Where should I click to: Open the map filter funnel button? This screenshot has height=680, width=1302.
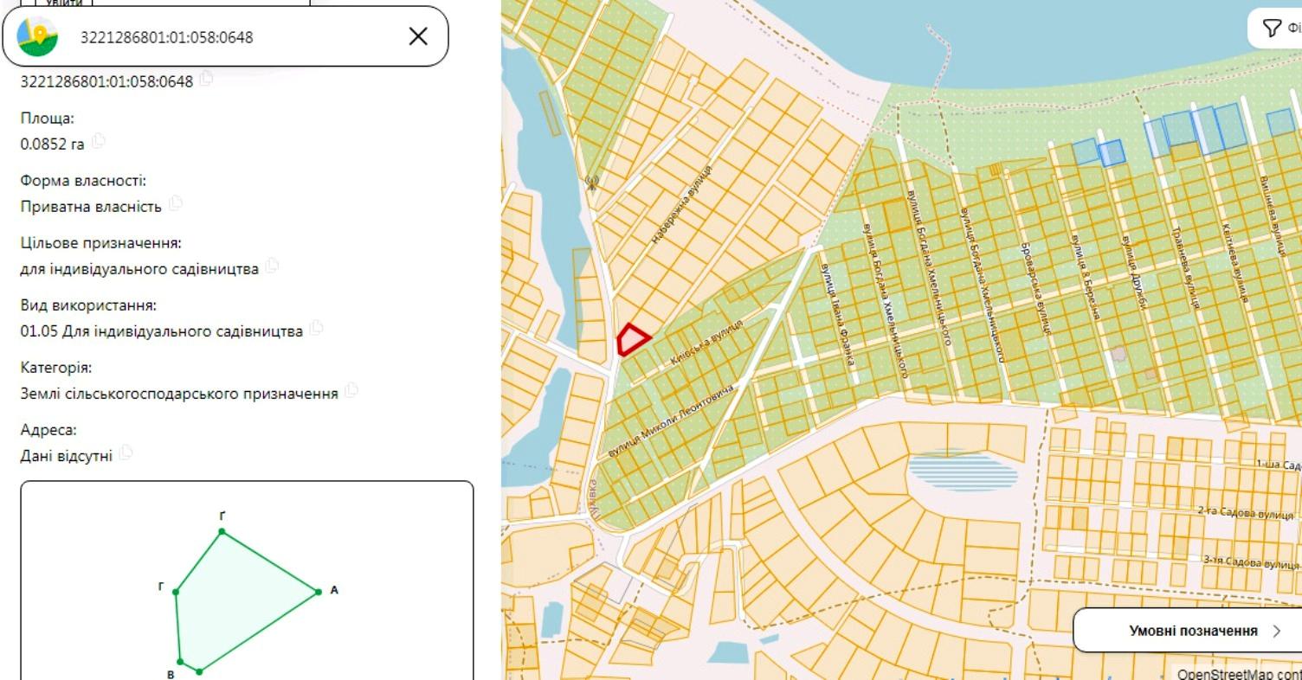click(x=1271, y=29)
